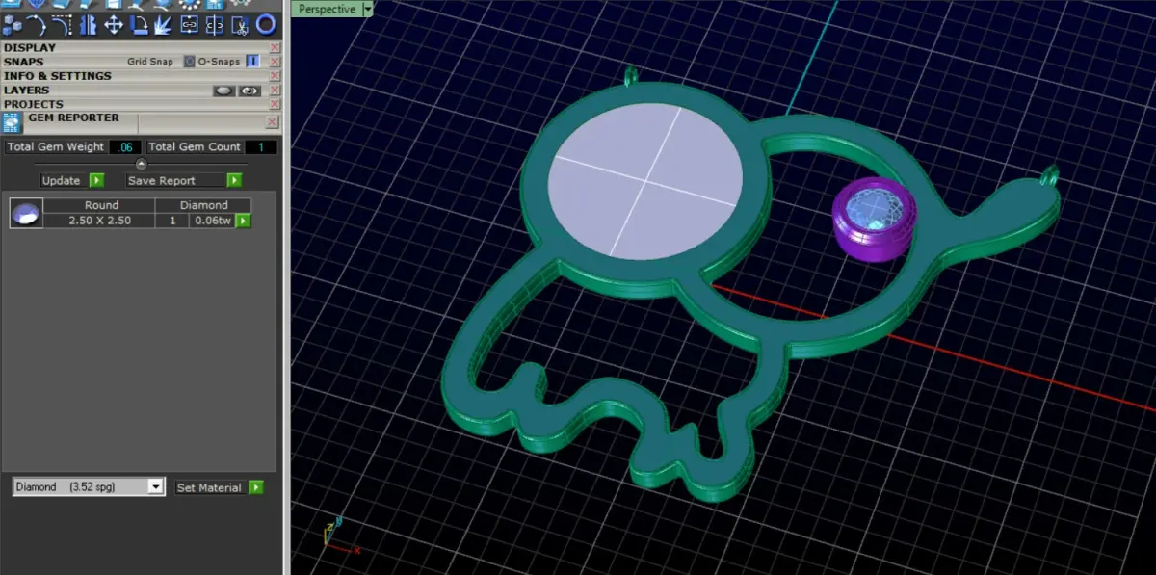Viewport: 1156px width, 575px height.
Task: Run Update with its green arrow
Action: (96, 180)
